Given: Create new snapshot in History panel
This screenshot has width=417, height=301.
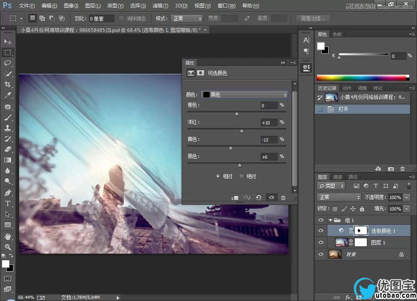Looking at the screenshot, I should tap(391, 169).
